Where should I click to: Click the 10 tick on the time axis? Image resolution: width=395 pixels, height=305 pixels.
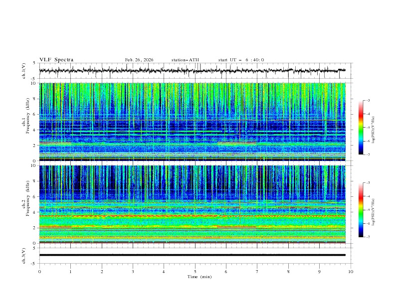pyautogui.click(x=351, y=271)
